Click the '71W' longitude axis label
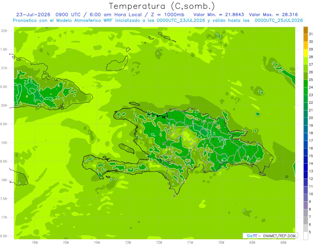This screenshot has width=318, height=246. tap(190, 243)
